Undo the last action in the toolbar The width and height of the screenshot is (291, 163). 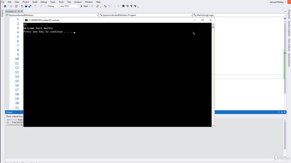(35, 6)
